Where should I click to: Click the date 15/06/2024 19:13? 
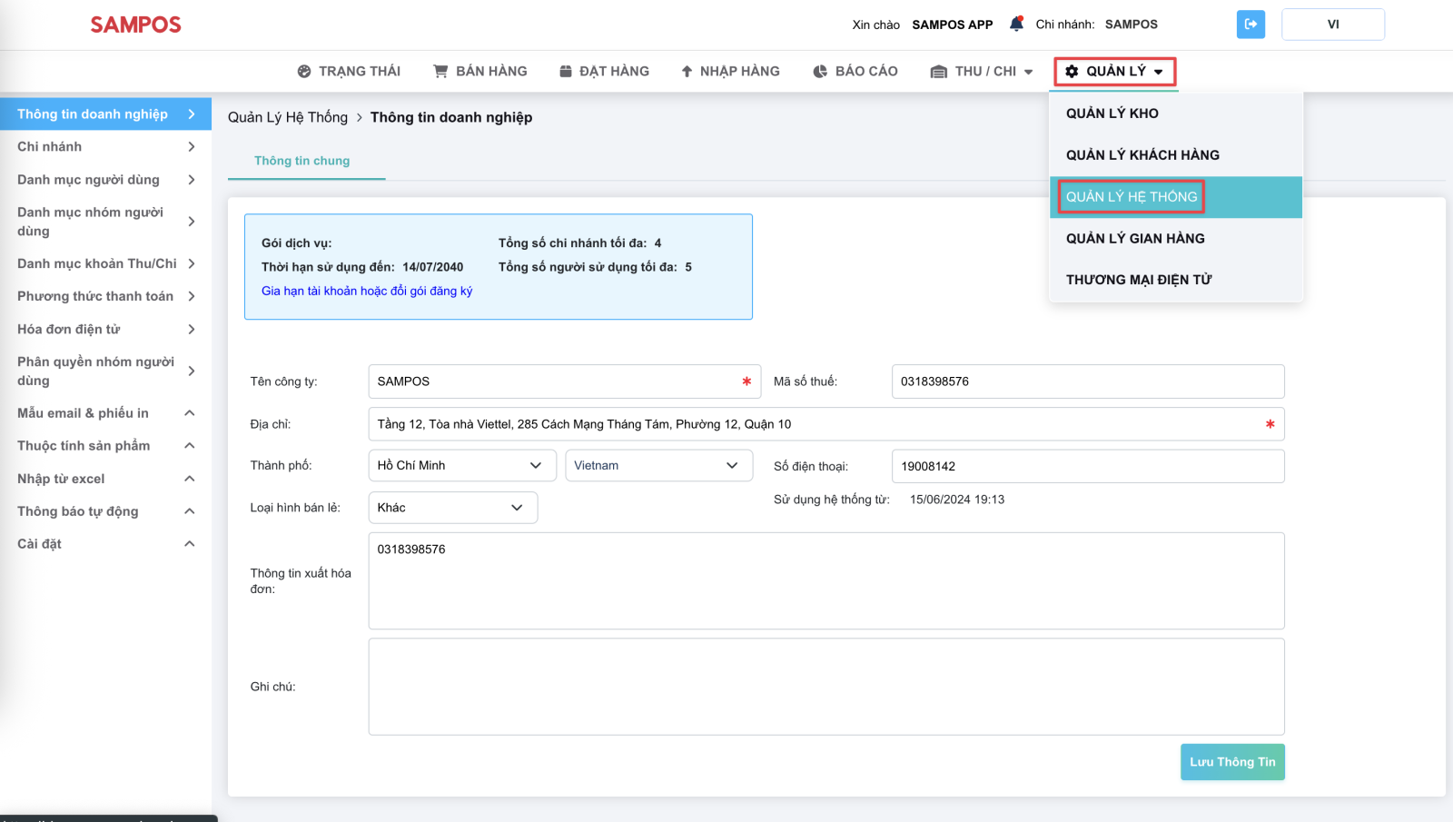coord(957,500)
